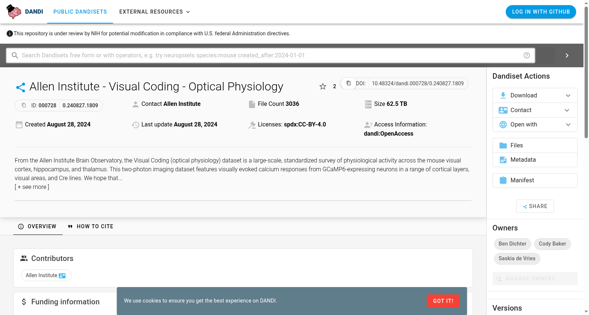Click license text spdx:CC-BY-4.0
589x315 pixels.
[305, 125]
